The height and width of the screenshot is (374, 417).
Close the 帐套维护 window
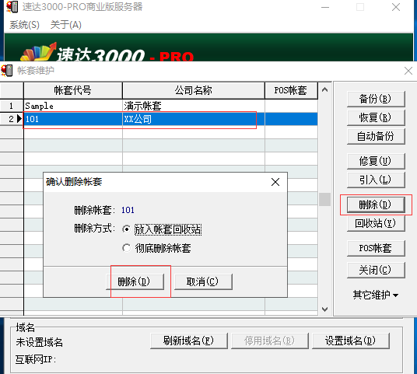pyautogui.click(x=408, y=71)
